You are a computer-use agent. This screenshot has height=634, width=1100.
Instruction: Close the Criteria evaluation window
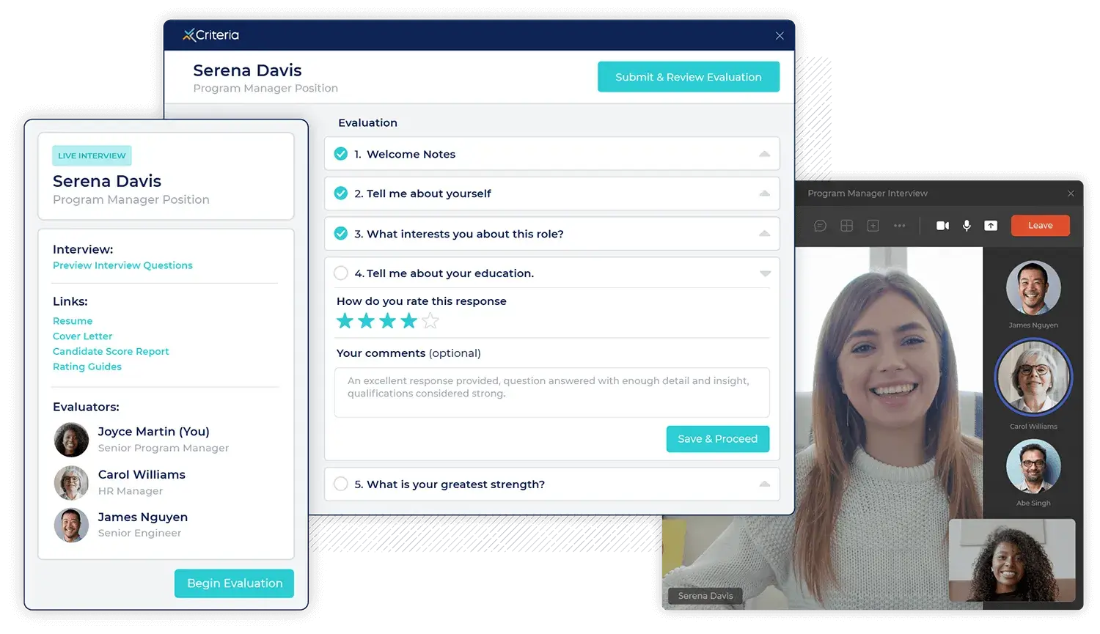click(x=780, y=36)
